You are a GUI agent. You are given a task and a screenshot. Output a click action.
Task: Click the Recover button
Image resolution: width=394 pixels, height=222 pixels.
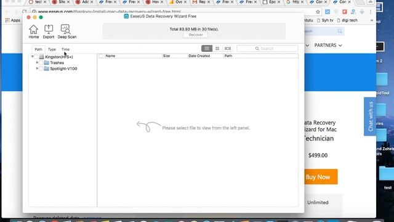[196, 35]
